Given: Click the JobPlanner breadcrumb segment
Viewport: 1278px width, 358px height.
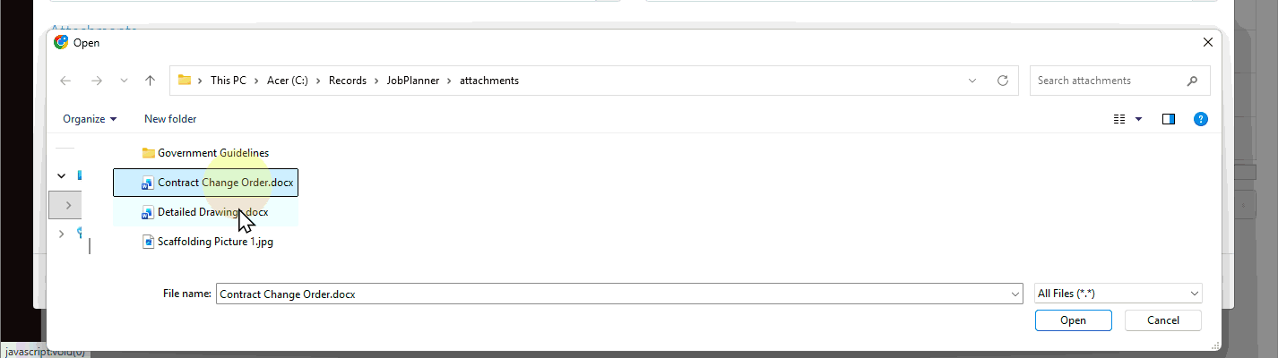Looking at the screenshot, I should click(413, 81).
